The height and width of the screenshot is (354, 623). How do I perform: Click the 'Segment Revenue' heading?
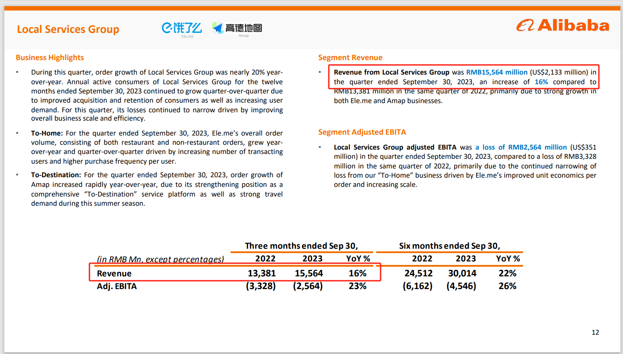pos(350,57)
